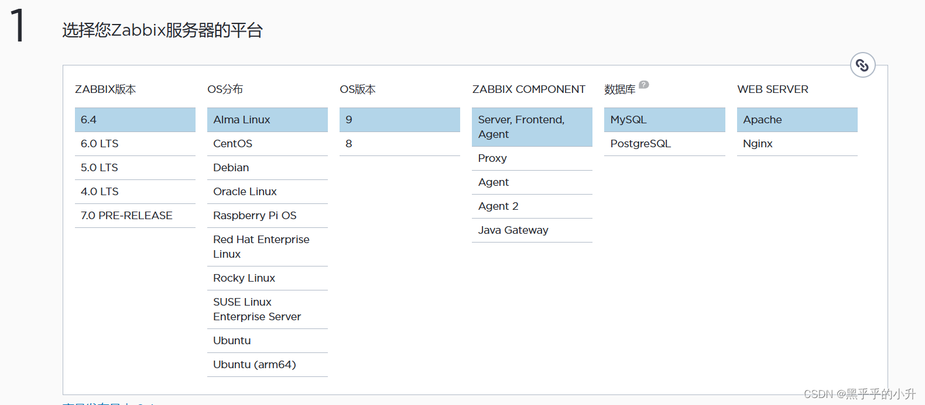Select MySQL as the database
925x405 pixels.
click(x=664, y=120)
